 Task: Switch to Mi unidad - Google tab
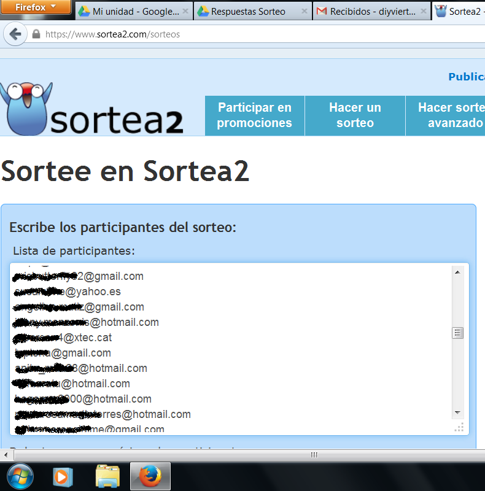pos(134,11)
